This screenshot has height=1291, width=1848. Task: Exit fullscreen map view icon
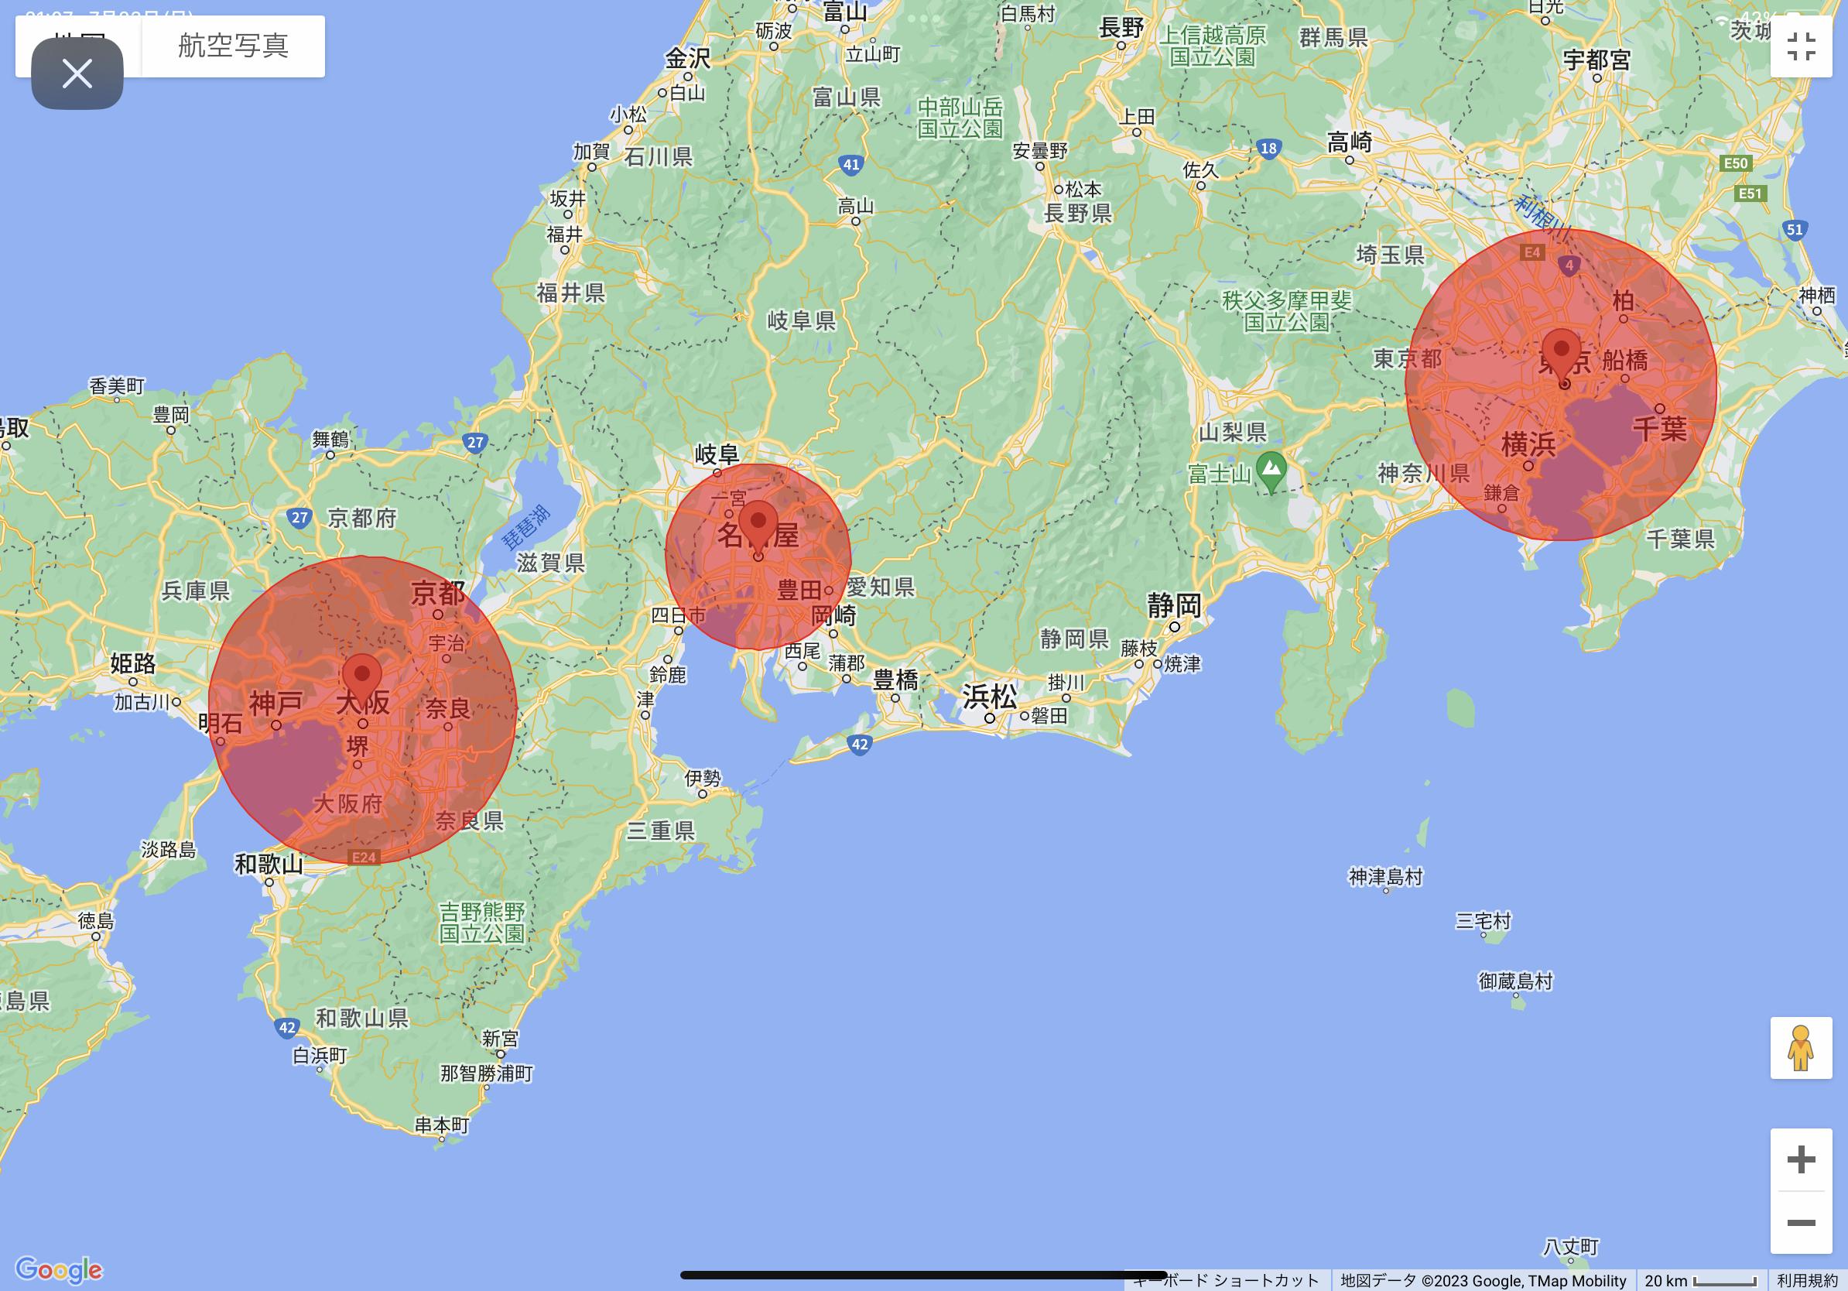[1801, 46]
